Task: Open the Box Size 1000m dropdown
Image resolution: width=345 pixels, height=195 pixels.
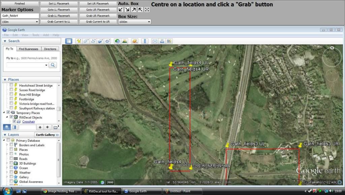Action: click(x=134, y=22)
